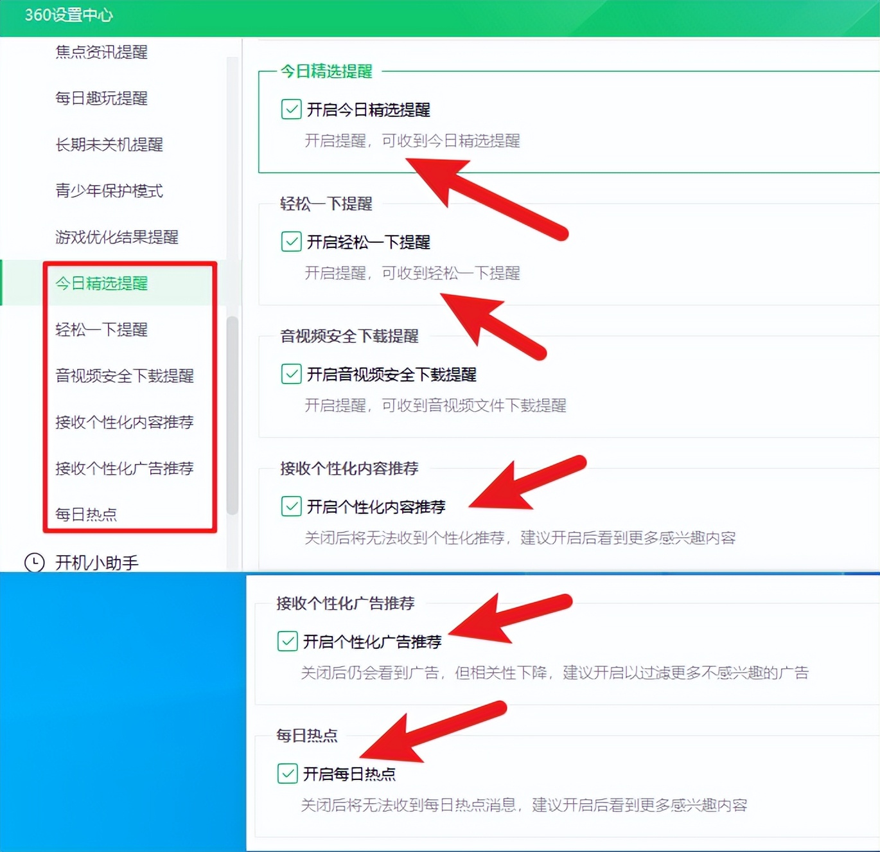The image size is (880, 852).
Task: Open 轻松一下提醒 settings from sidebar
Action: pyautogui.click(x=101, y=330)
